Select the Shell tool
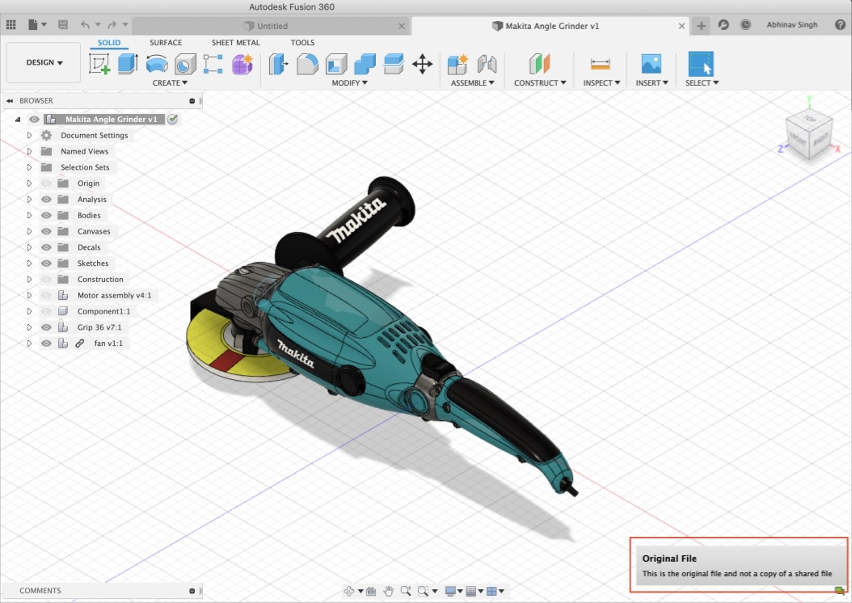The width and height of the screenshot is (852, 603). 336,64
